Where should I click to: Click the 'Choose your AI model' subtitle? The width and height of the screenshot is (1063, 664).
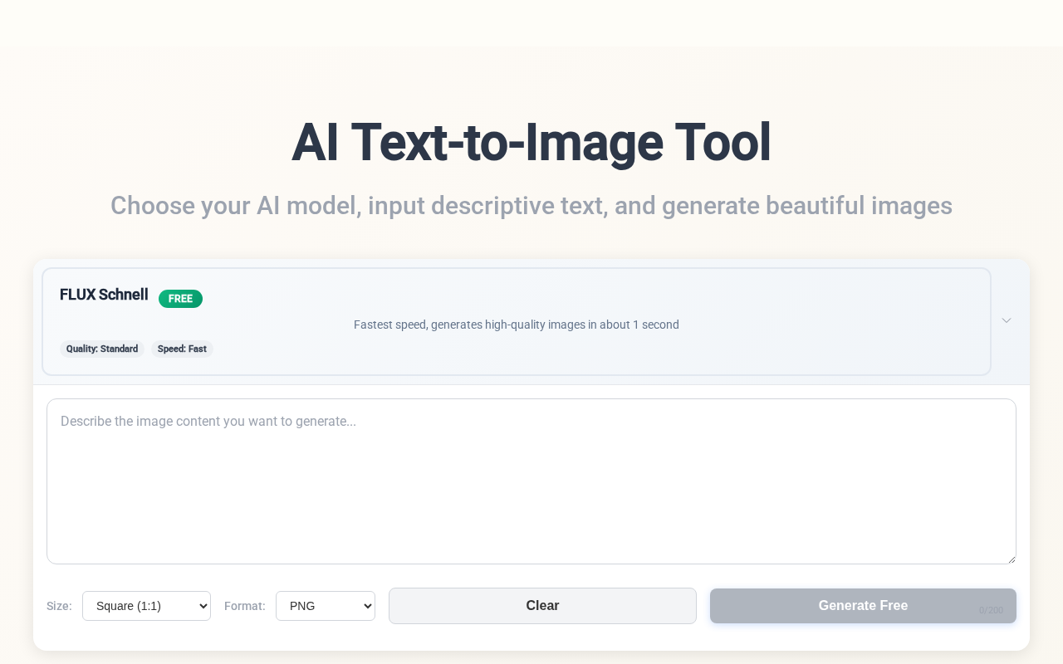click(x=531, y=206)
